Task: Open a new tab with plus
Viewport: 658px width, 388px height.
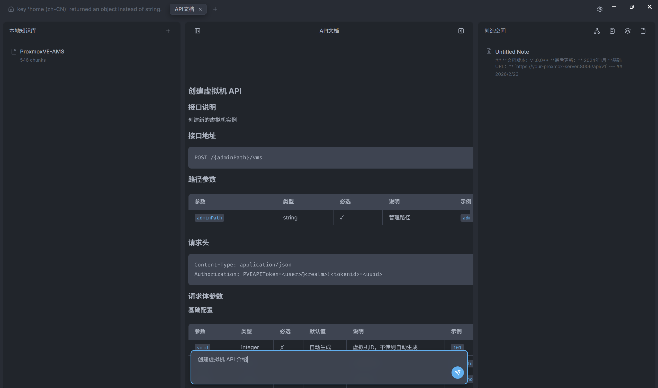Action: 215,10
